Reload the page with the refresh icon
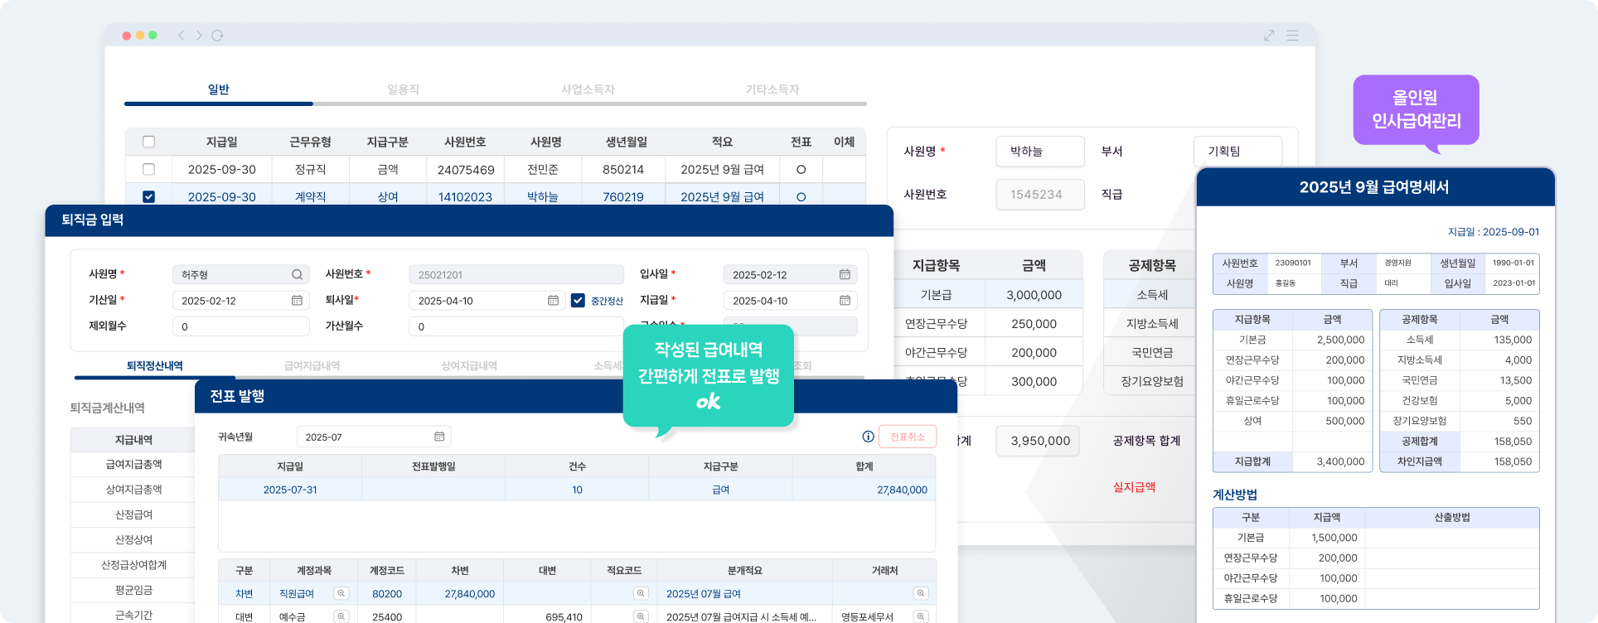Viewport: 1598px width, 623px height. coord(217,36)
